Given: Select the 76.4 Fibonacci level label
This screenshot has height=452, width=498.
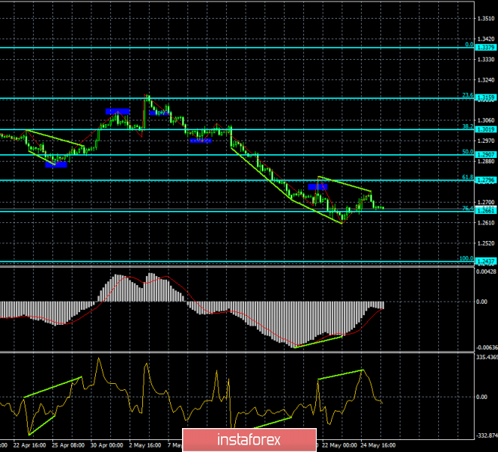Looking at the screenshot, I should tap(467, 209).
